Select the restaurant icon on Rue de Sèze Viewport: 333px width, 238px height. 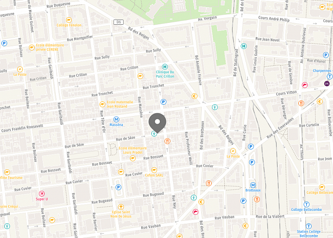pos(167,141)
